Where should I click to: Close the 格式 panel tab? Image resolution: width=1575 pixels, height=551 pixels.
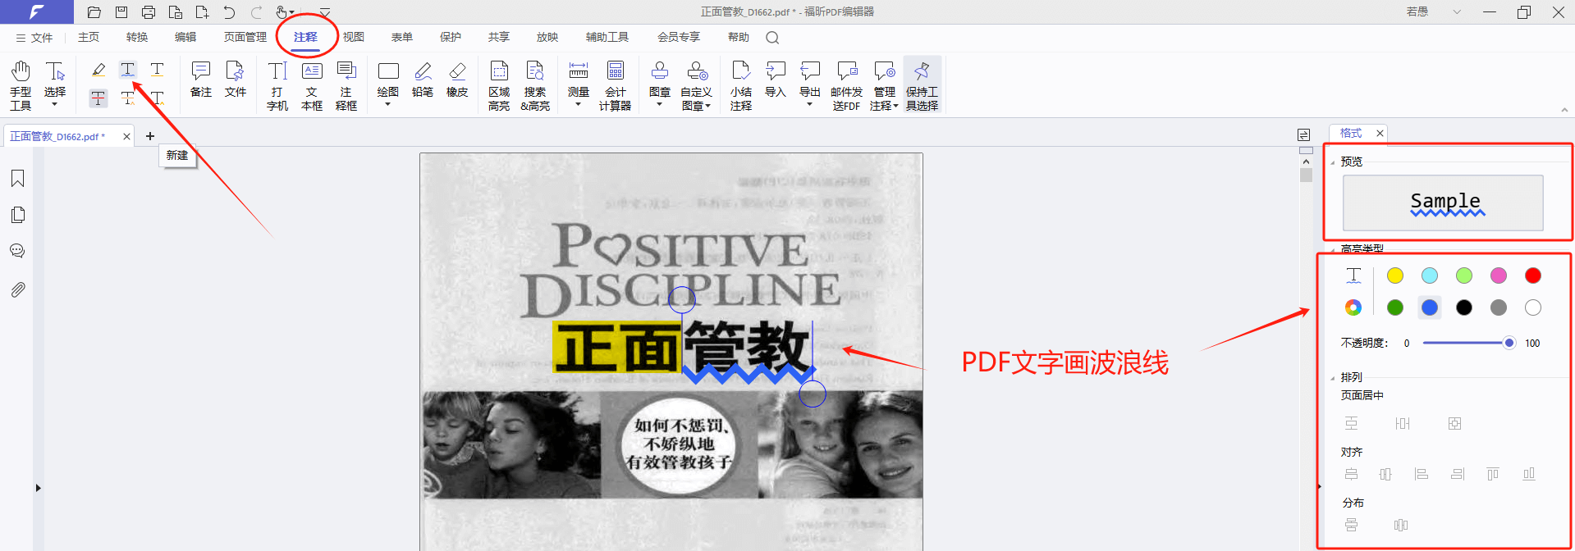point(1380,134)
